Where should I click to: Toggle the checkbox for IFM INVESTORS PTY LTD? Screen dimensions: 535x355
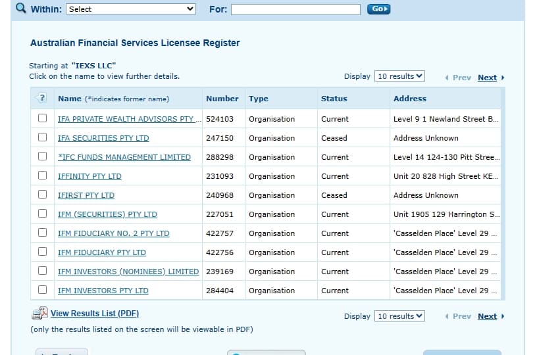click(x=42, y=290)
